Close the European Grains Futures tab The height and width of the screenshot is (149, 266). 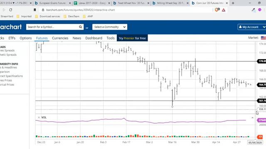point(70,3)
